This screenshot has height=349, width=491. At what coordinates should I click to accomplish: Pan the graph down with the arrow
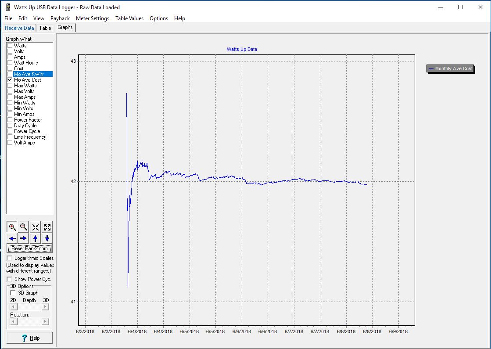pyautogui.click(x=47, y=238)
